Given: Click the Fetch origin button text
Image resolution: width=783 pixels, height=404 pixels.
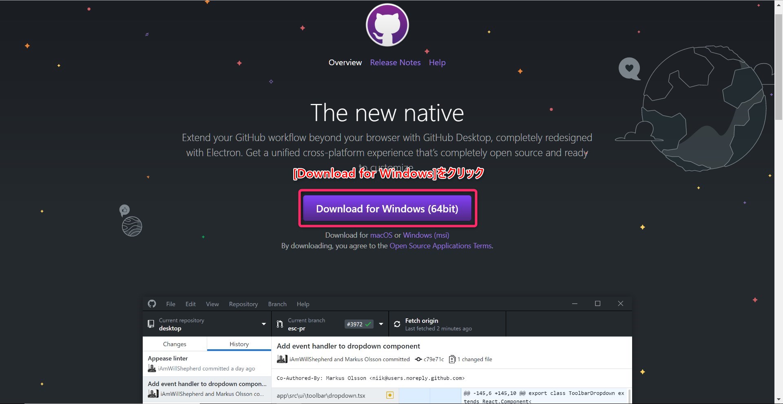Looking at the screenshot, I should click(422, 321).
